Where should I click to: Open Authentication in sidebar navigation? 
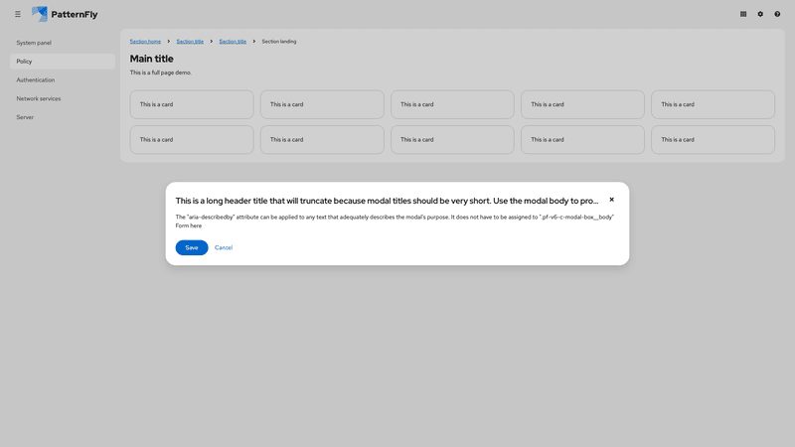[x=36, y=79]
